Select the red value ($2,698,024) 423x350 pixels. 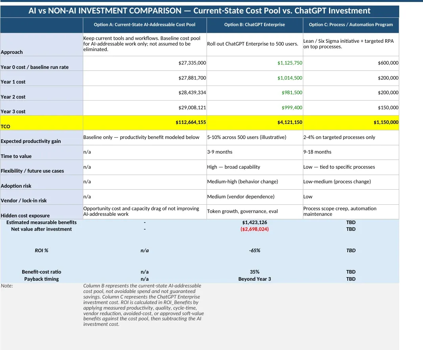pyautogui.click(x=255, y=229)
